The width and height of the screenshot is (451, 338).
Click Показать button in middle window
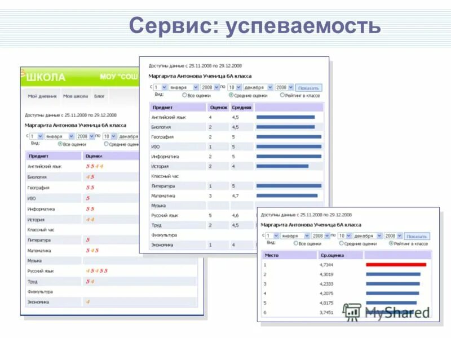[x=308, y=88]
